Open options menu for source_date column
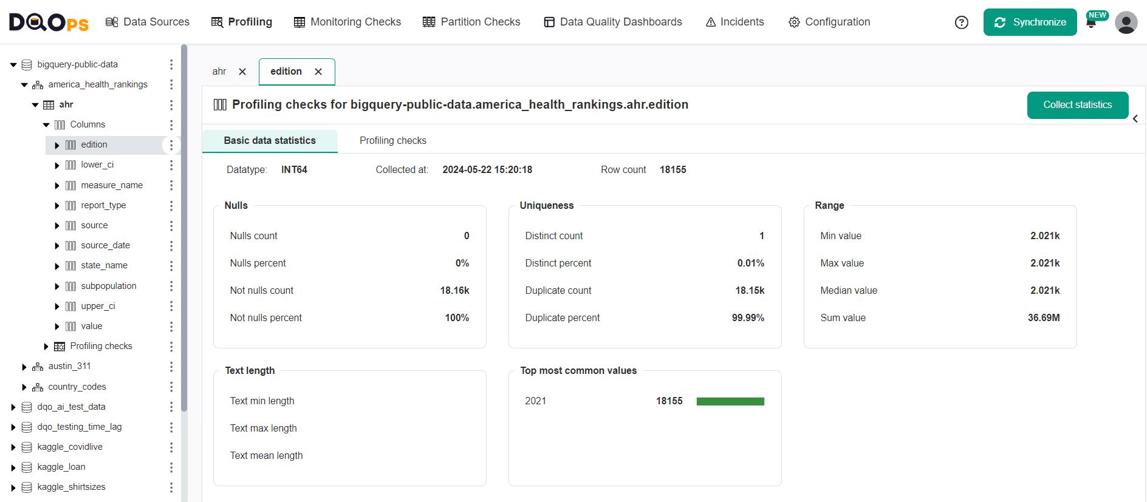The height and width of the screenshot is (502, 1147). [x=171, y=245]
